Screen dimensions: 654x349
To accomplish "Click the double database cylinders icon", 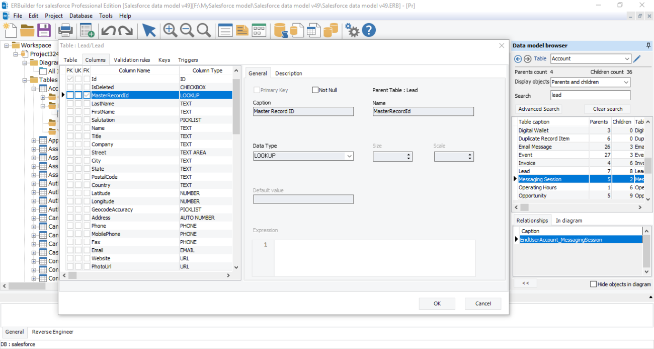I will click(331, 30).
